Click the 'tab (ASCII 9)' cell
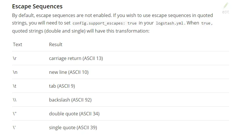232x137 pixels. pos(62,86)
